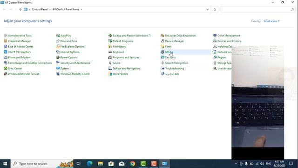Viewport: 298px width, 168px height.
Task: Open the Sound speaker icon
Action: (x=110, y=63)
